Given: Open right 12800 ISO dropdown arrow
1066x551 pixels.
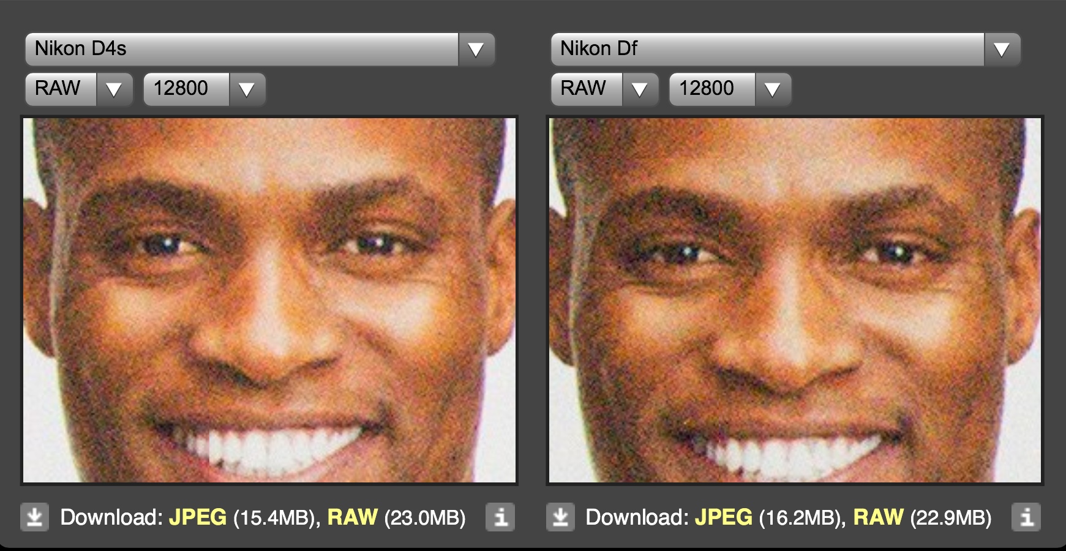Looking at the screenshot, I should click(x=773, y=89).
